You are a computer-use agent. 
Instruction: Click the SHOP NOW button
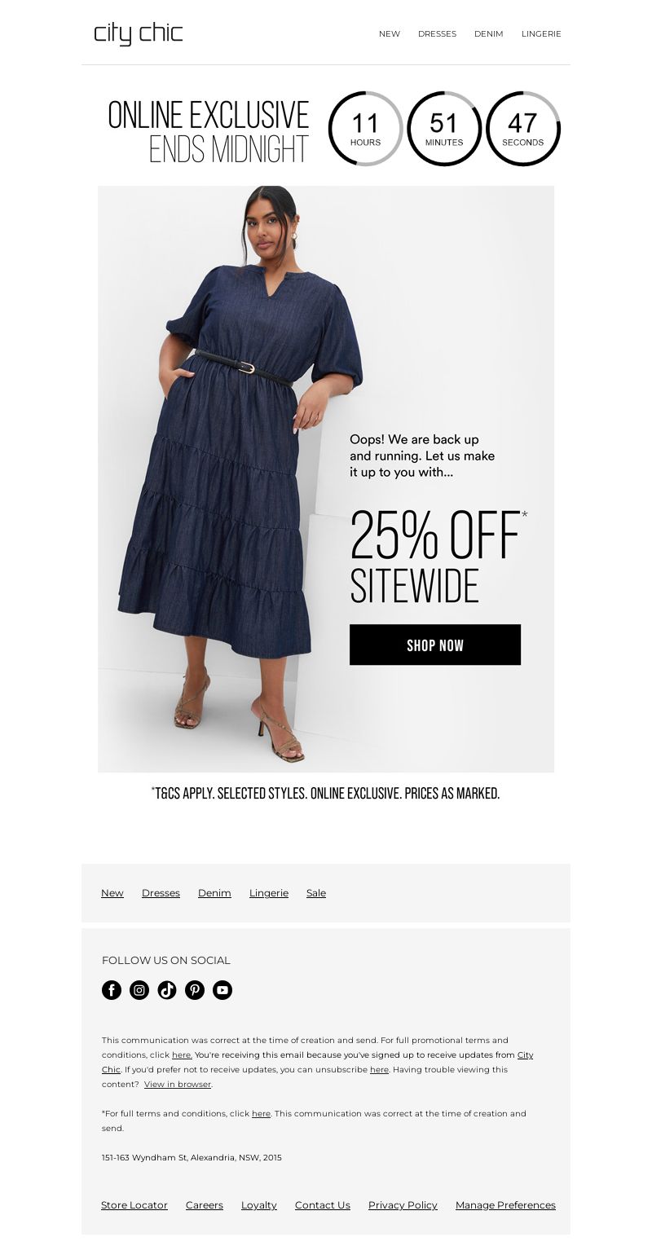(x=435, y=645)
